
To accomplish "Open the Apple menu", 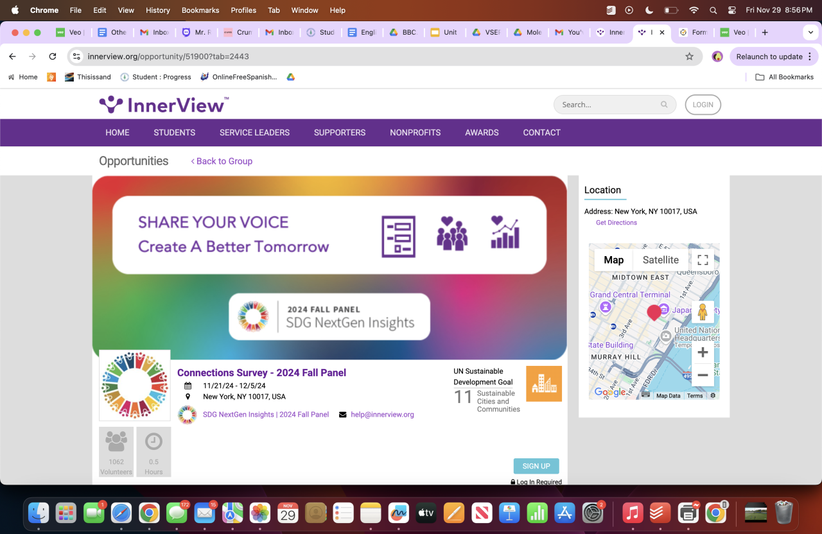I will (15, 10).
